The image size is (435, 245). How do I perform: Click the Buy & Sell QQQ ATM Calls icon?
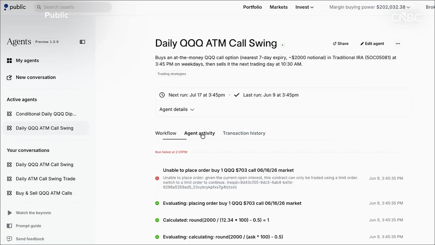[x=9, y=193]
